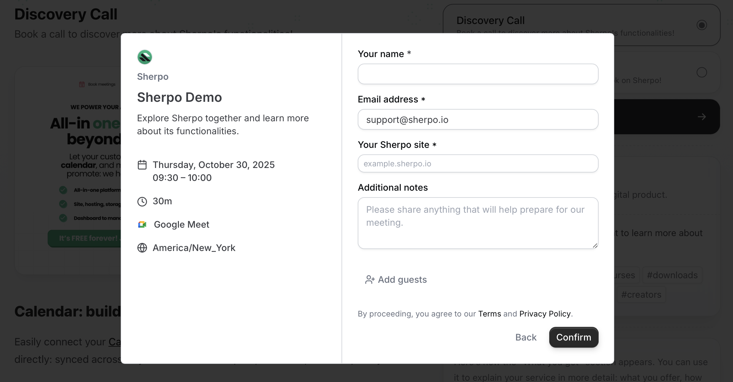733x382 pixels.
Task: Click the Confirm button
Action: (573, 337)
